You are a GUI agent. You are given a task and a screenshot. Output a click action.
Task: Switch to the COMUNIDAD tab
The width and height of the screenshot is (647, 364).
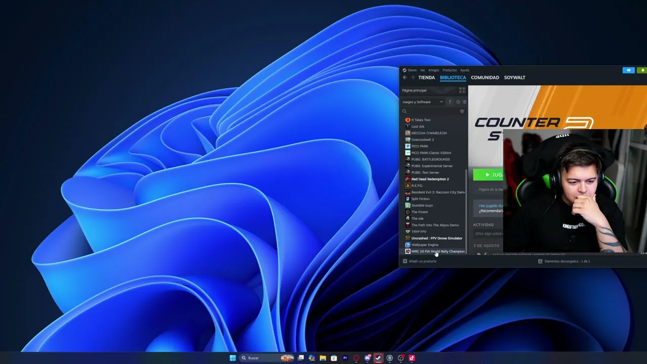click(485, 77)
